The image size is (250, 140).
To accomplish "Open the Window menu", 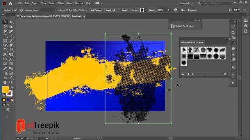I will (x=79, y=3).
